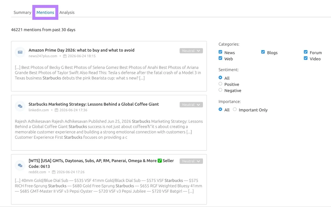The width and height of the screenshot is (331, 207).
Task: Click chat icon beside the [WTS] reddit mention
Action: pyautogui.click(x=20, y=165)
